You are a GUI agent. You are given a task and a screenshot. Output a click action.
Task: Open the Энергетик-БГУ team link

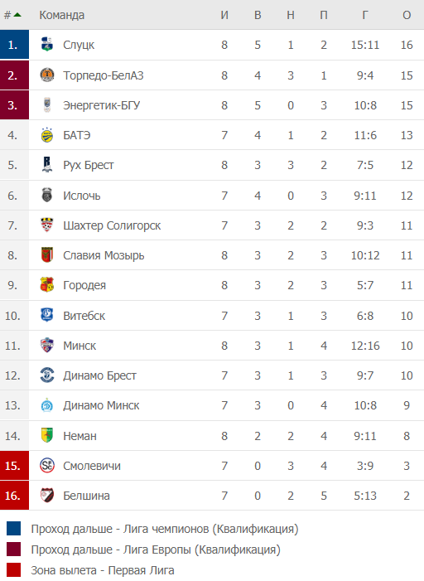102,105
